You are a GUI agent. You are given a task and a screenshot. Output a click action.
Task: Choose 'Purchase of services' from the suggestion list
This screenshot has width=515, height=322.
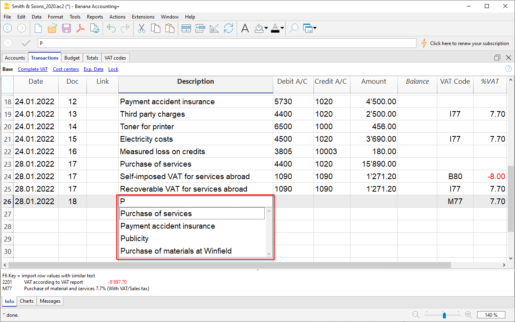coord(192,214)
